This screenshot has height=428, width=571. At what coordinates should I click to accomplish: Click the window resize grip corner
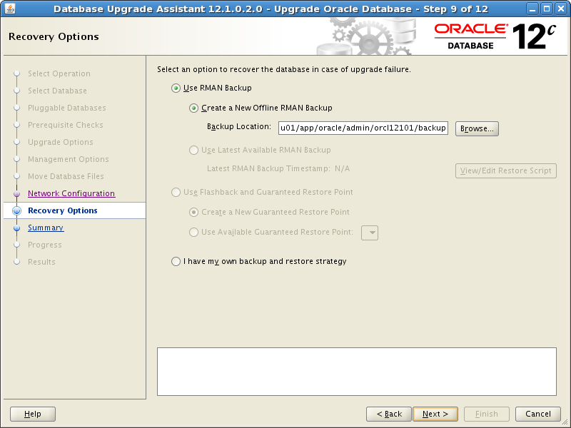[565, 422]
